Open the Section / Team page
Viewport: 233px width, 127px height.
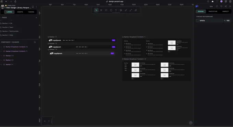click(8, 27)
